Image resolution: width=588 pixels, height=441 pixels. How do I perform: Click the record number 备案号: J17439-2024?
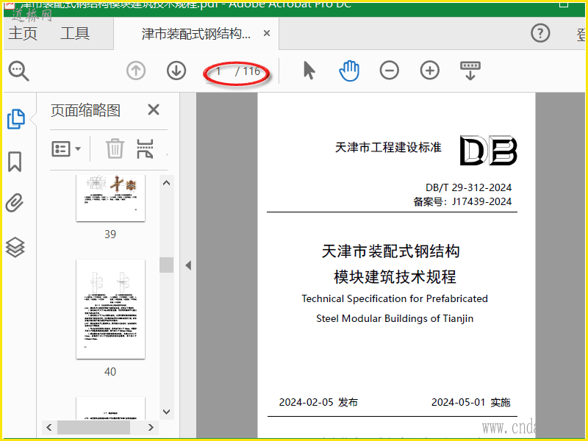462,201
